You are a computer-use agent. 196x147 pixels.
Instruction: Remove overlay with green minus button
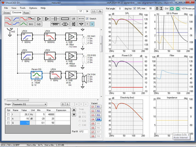(x=178, y=9)
